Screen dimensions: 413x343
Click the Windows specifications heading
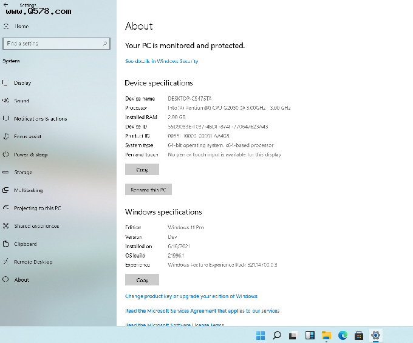point(163,212)
